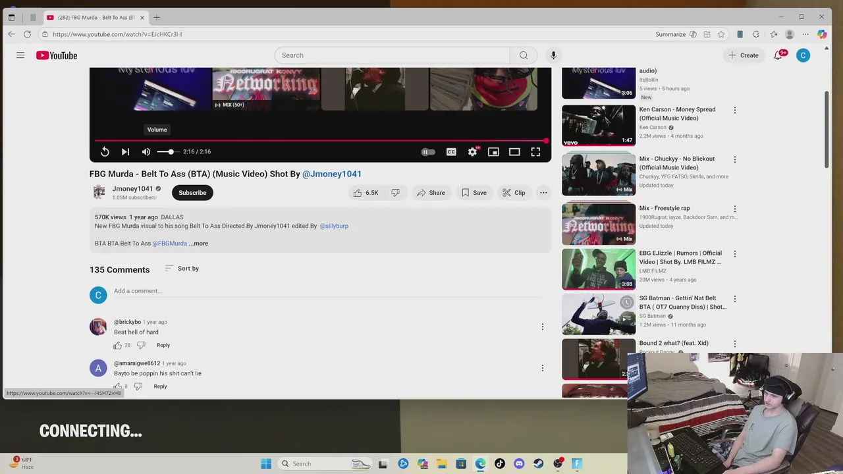
Task: Open YouTube notifications bell
Action: 778,55
